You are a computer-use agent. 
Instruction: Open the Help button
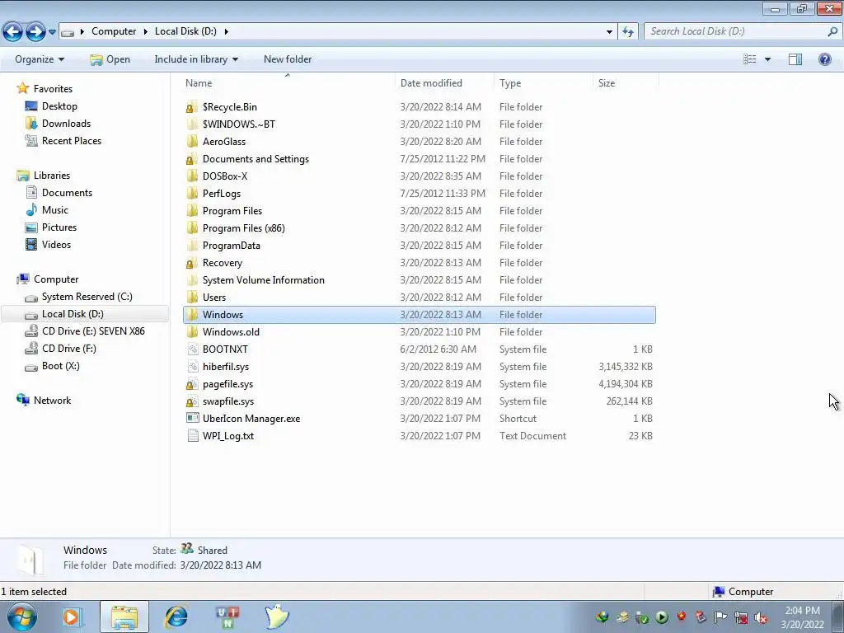coord(824,59)
